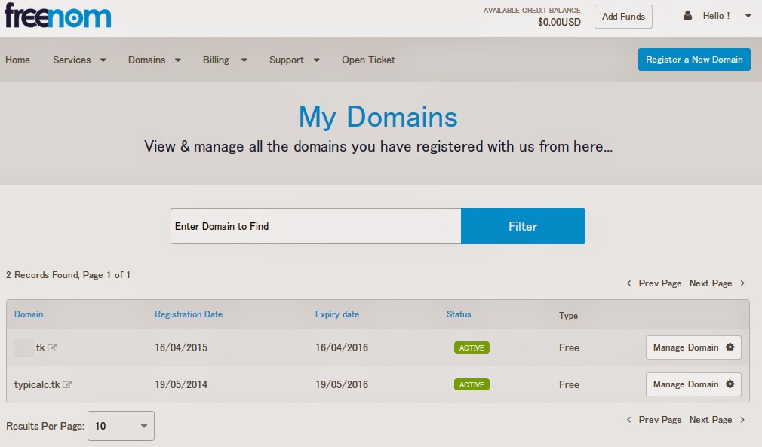Open external link icon beside typicalc.tk
This screenshot has width=762, height=447.
point(67,384)
